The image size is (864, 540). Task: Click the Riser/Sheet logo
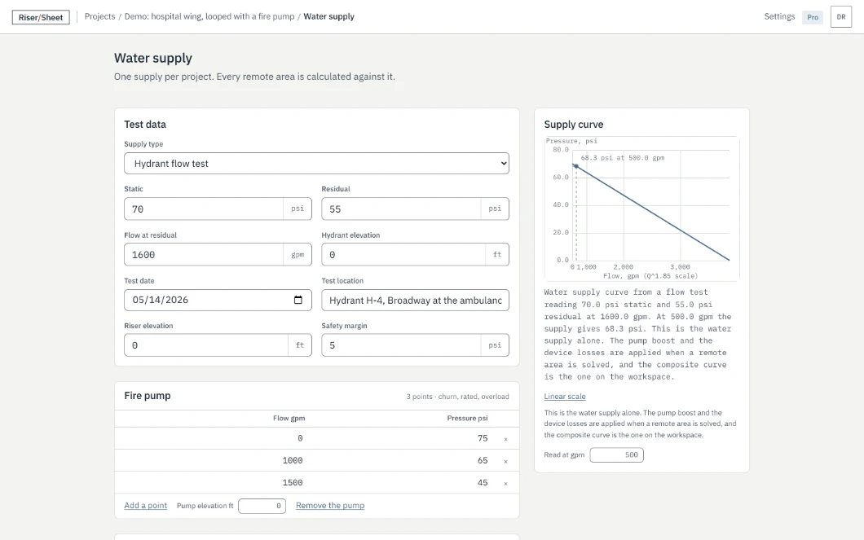[41, 17]
